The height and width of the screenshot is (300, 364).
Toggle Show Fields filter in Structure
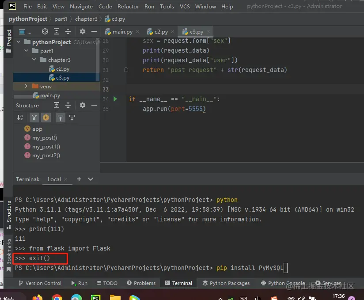tap(46, 118)
